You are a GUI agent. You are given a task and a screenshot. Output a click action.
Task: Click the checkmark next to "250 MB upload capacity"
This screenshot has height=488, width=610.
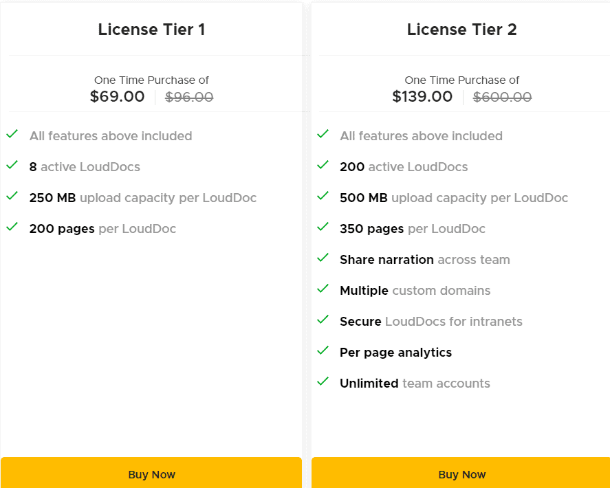pos(12,197)
